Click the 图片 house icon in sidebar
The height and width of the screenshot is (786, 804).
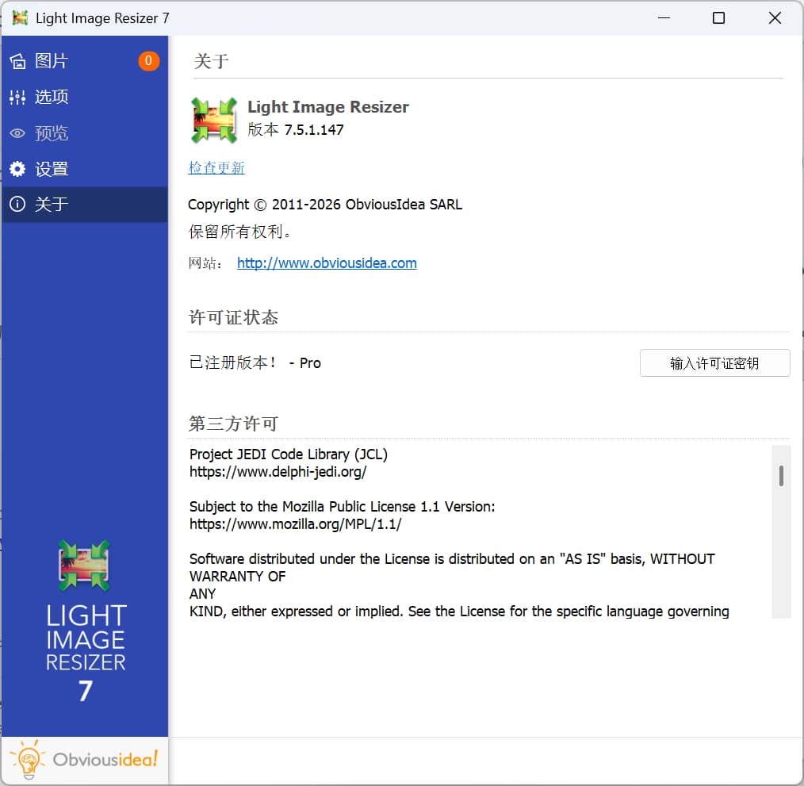tap(17, 61)
